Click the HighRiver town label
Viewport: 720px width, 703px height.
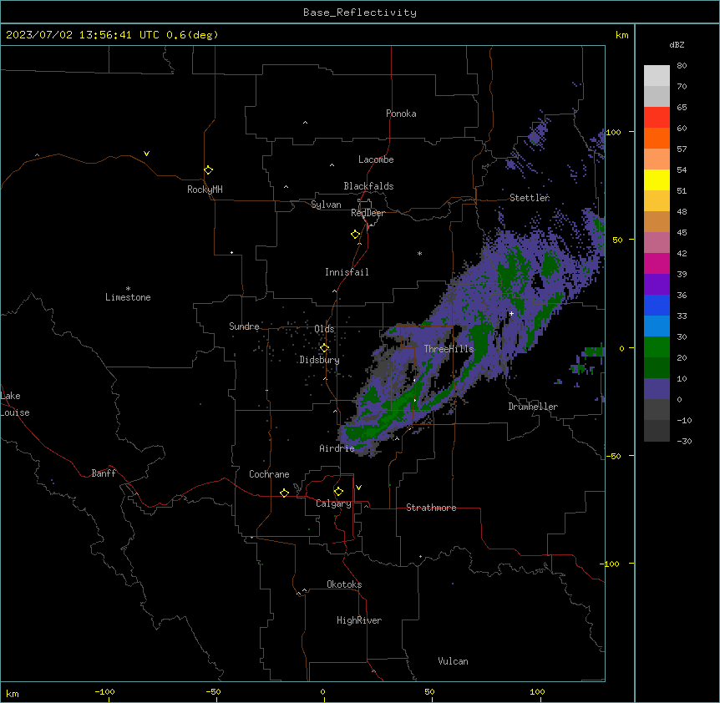pyautogui.click(x=359, y=620)
